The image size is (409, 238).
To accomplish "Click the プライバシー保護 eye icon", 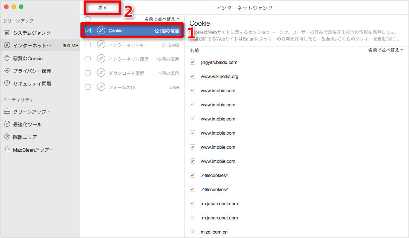I will click(7, 70).
